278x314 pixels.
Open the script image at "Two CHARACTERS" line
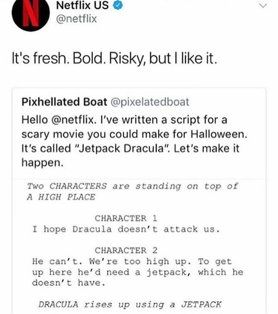tap(133, 186)
